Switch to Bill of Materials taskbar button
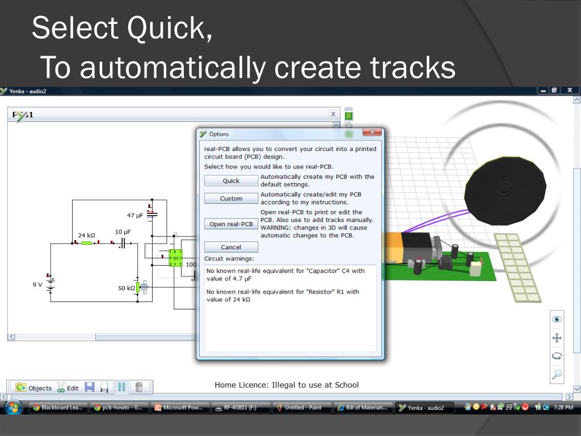The image size is (581, 436). click(363, 408)
